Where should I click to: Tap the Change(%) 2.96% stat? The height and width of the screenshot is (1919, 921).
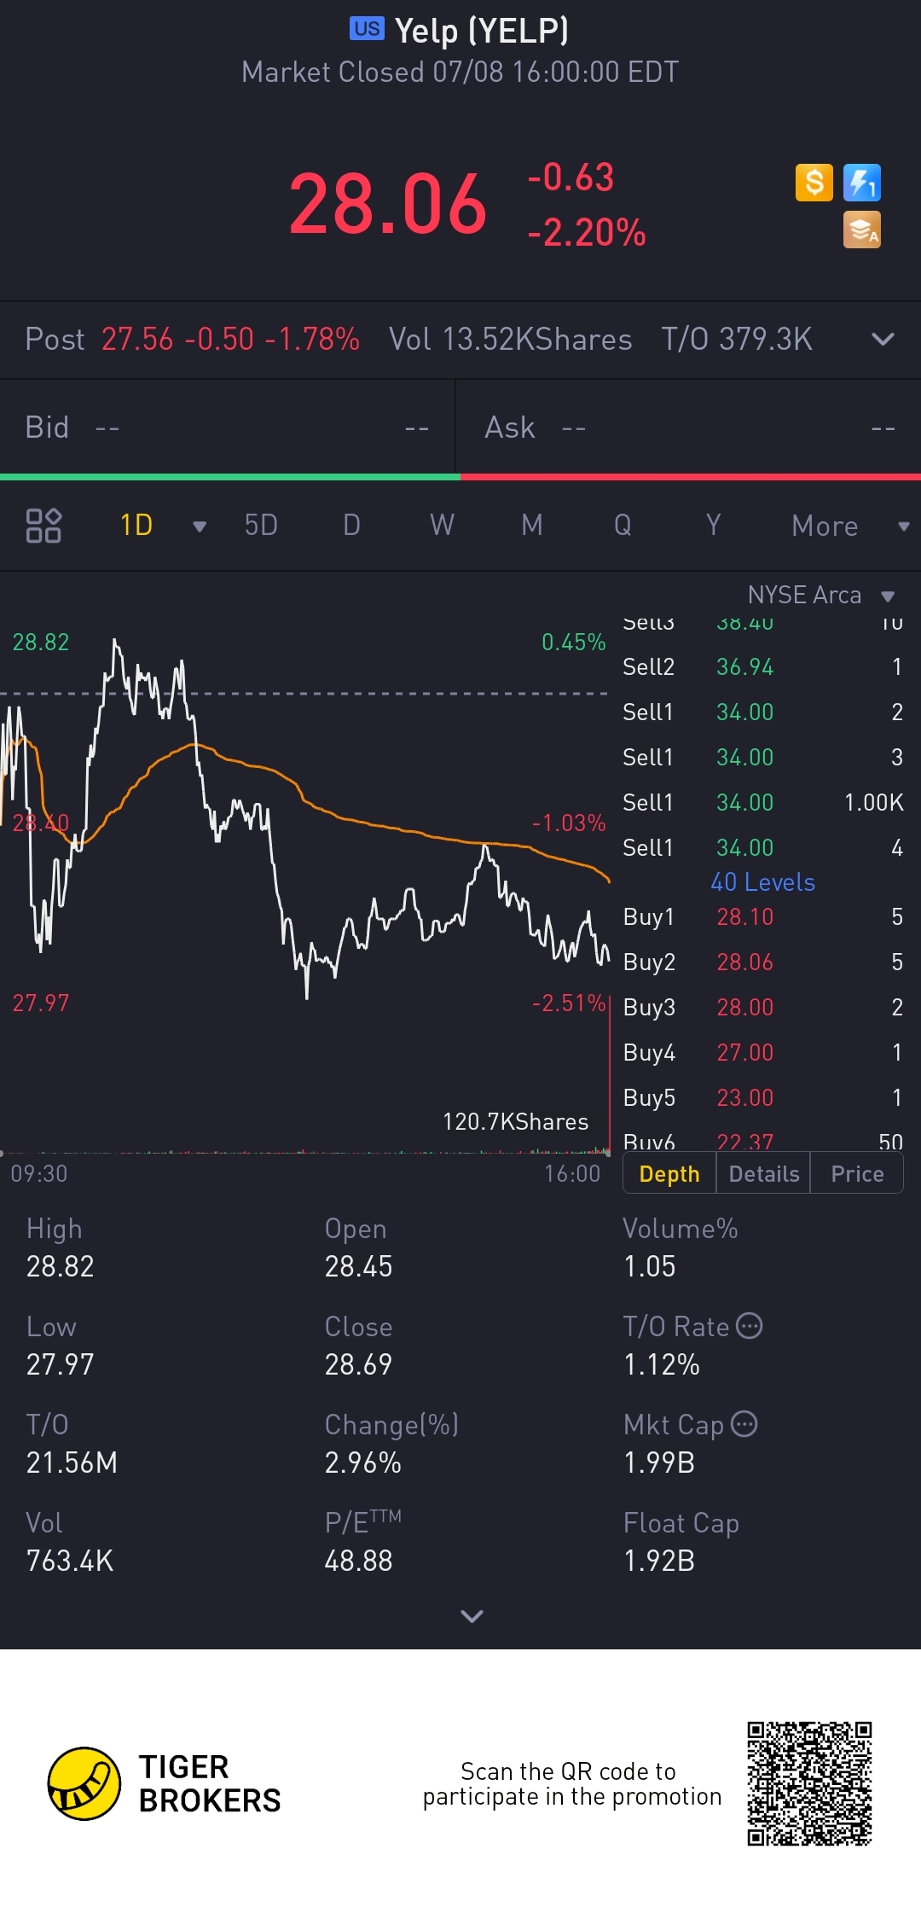point(391,1444)
